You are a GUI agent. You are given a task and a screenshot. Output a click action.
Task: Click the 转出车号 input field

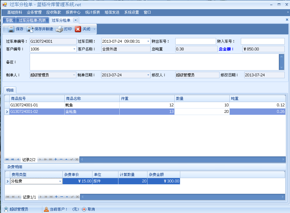(x=195, y=41)
